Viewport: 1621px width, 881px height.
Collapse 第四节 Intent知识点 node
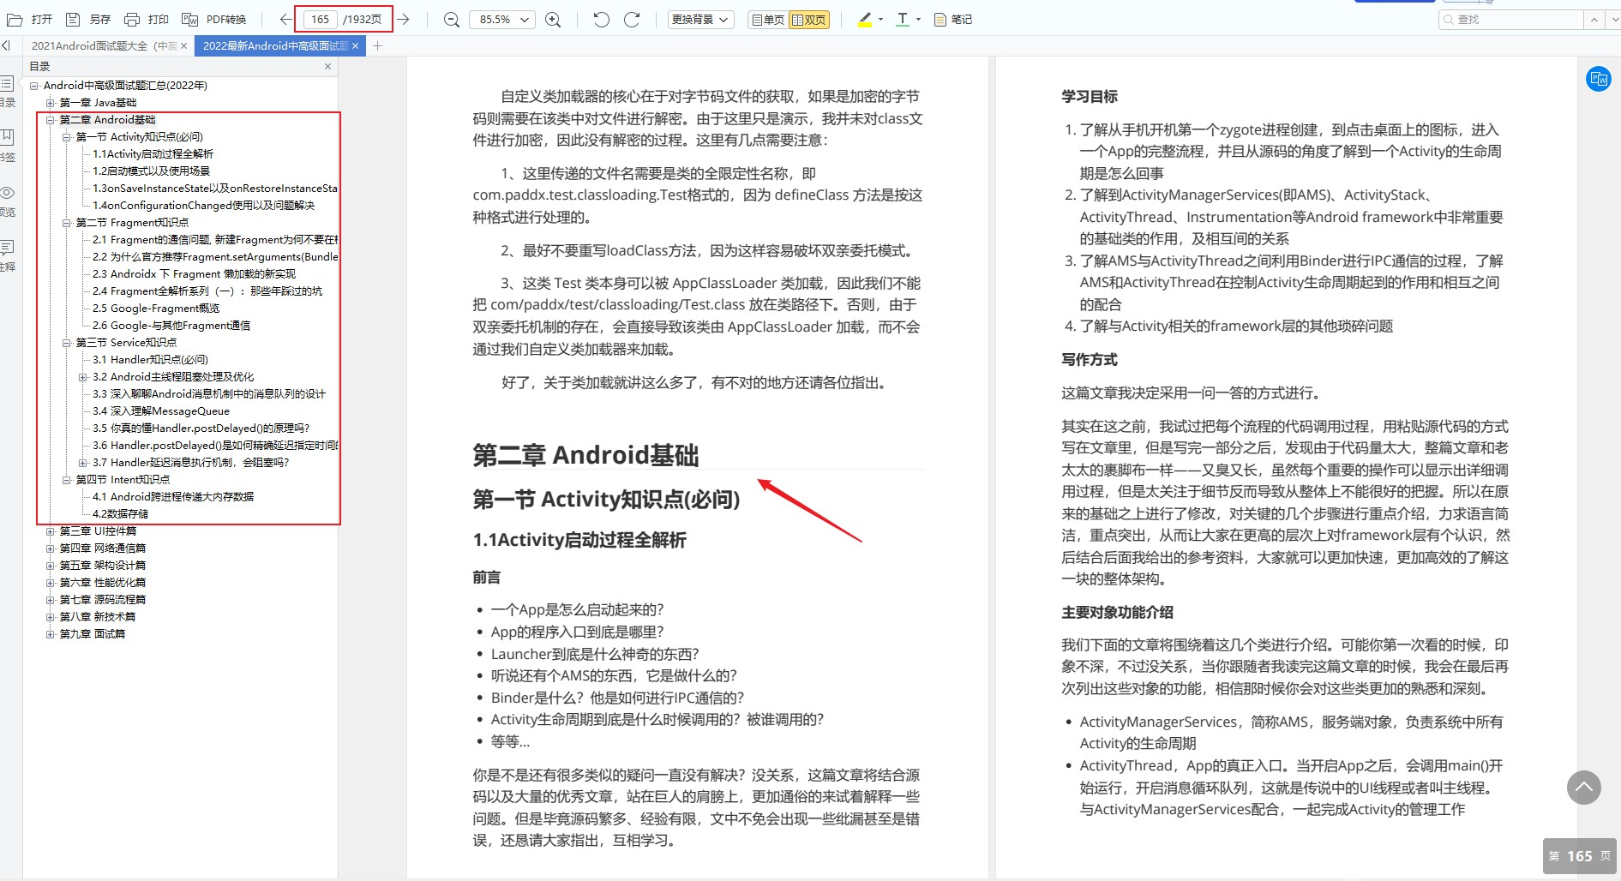67,480
